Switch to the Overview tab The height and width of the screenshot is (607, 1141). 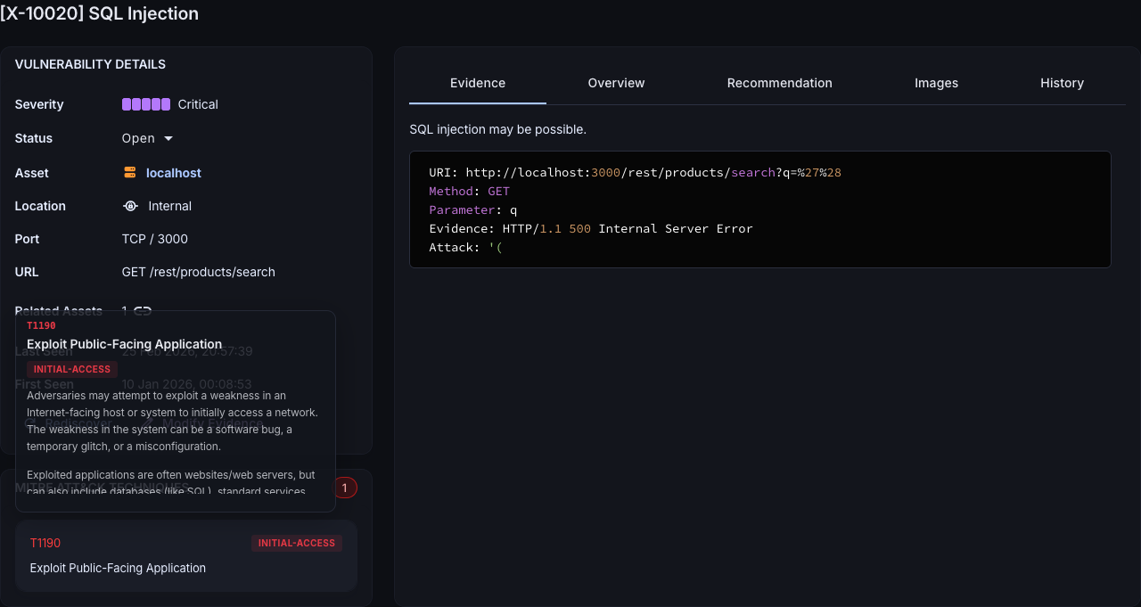[616, 83]
